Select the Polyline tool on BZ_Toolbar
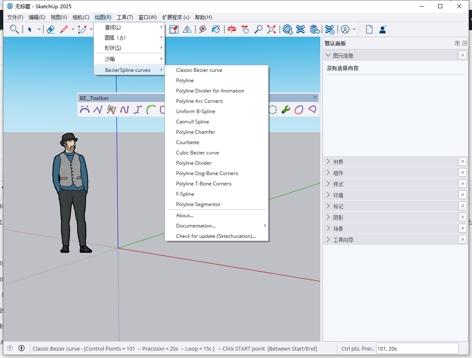This screenshot has width=472, height=358. [97, 109]
